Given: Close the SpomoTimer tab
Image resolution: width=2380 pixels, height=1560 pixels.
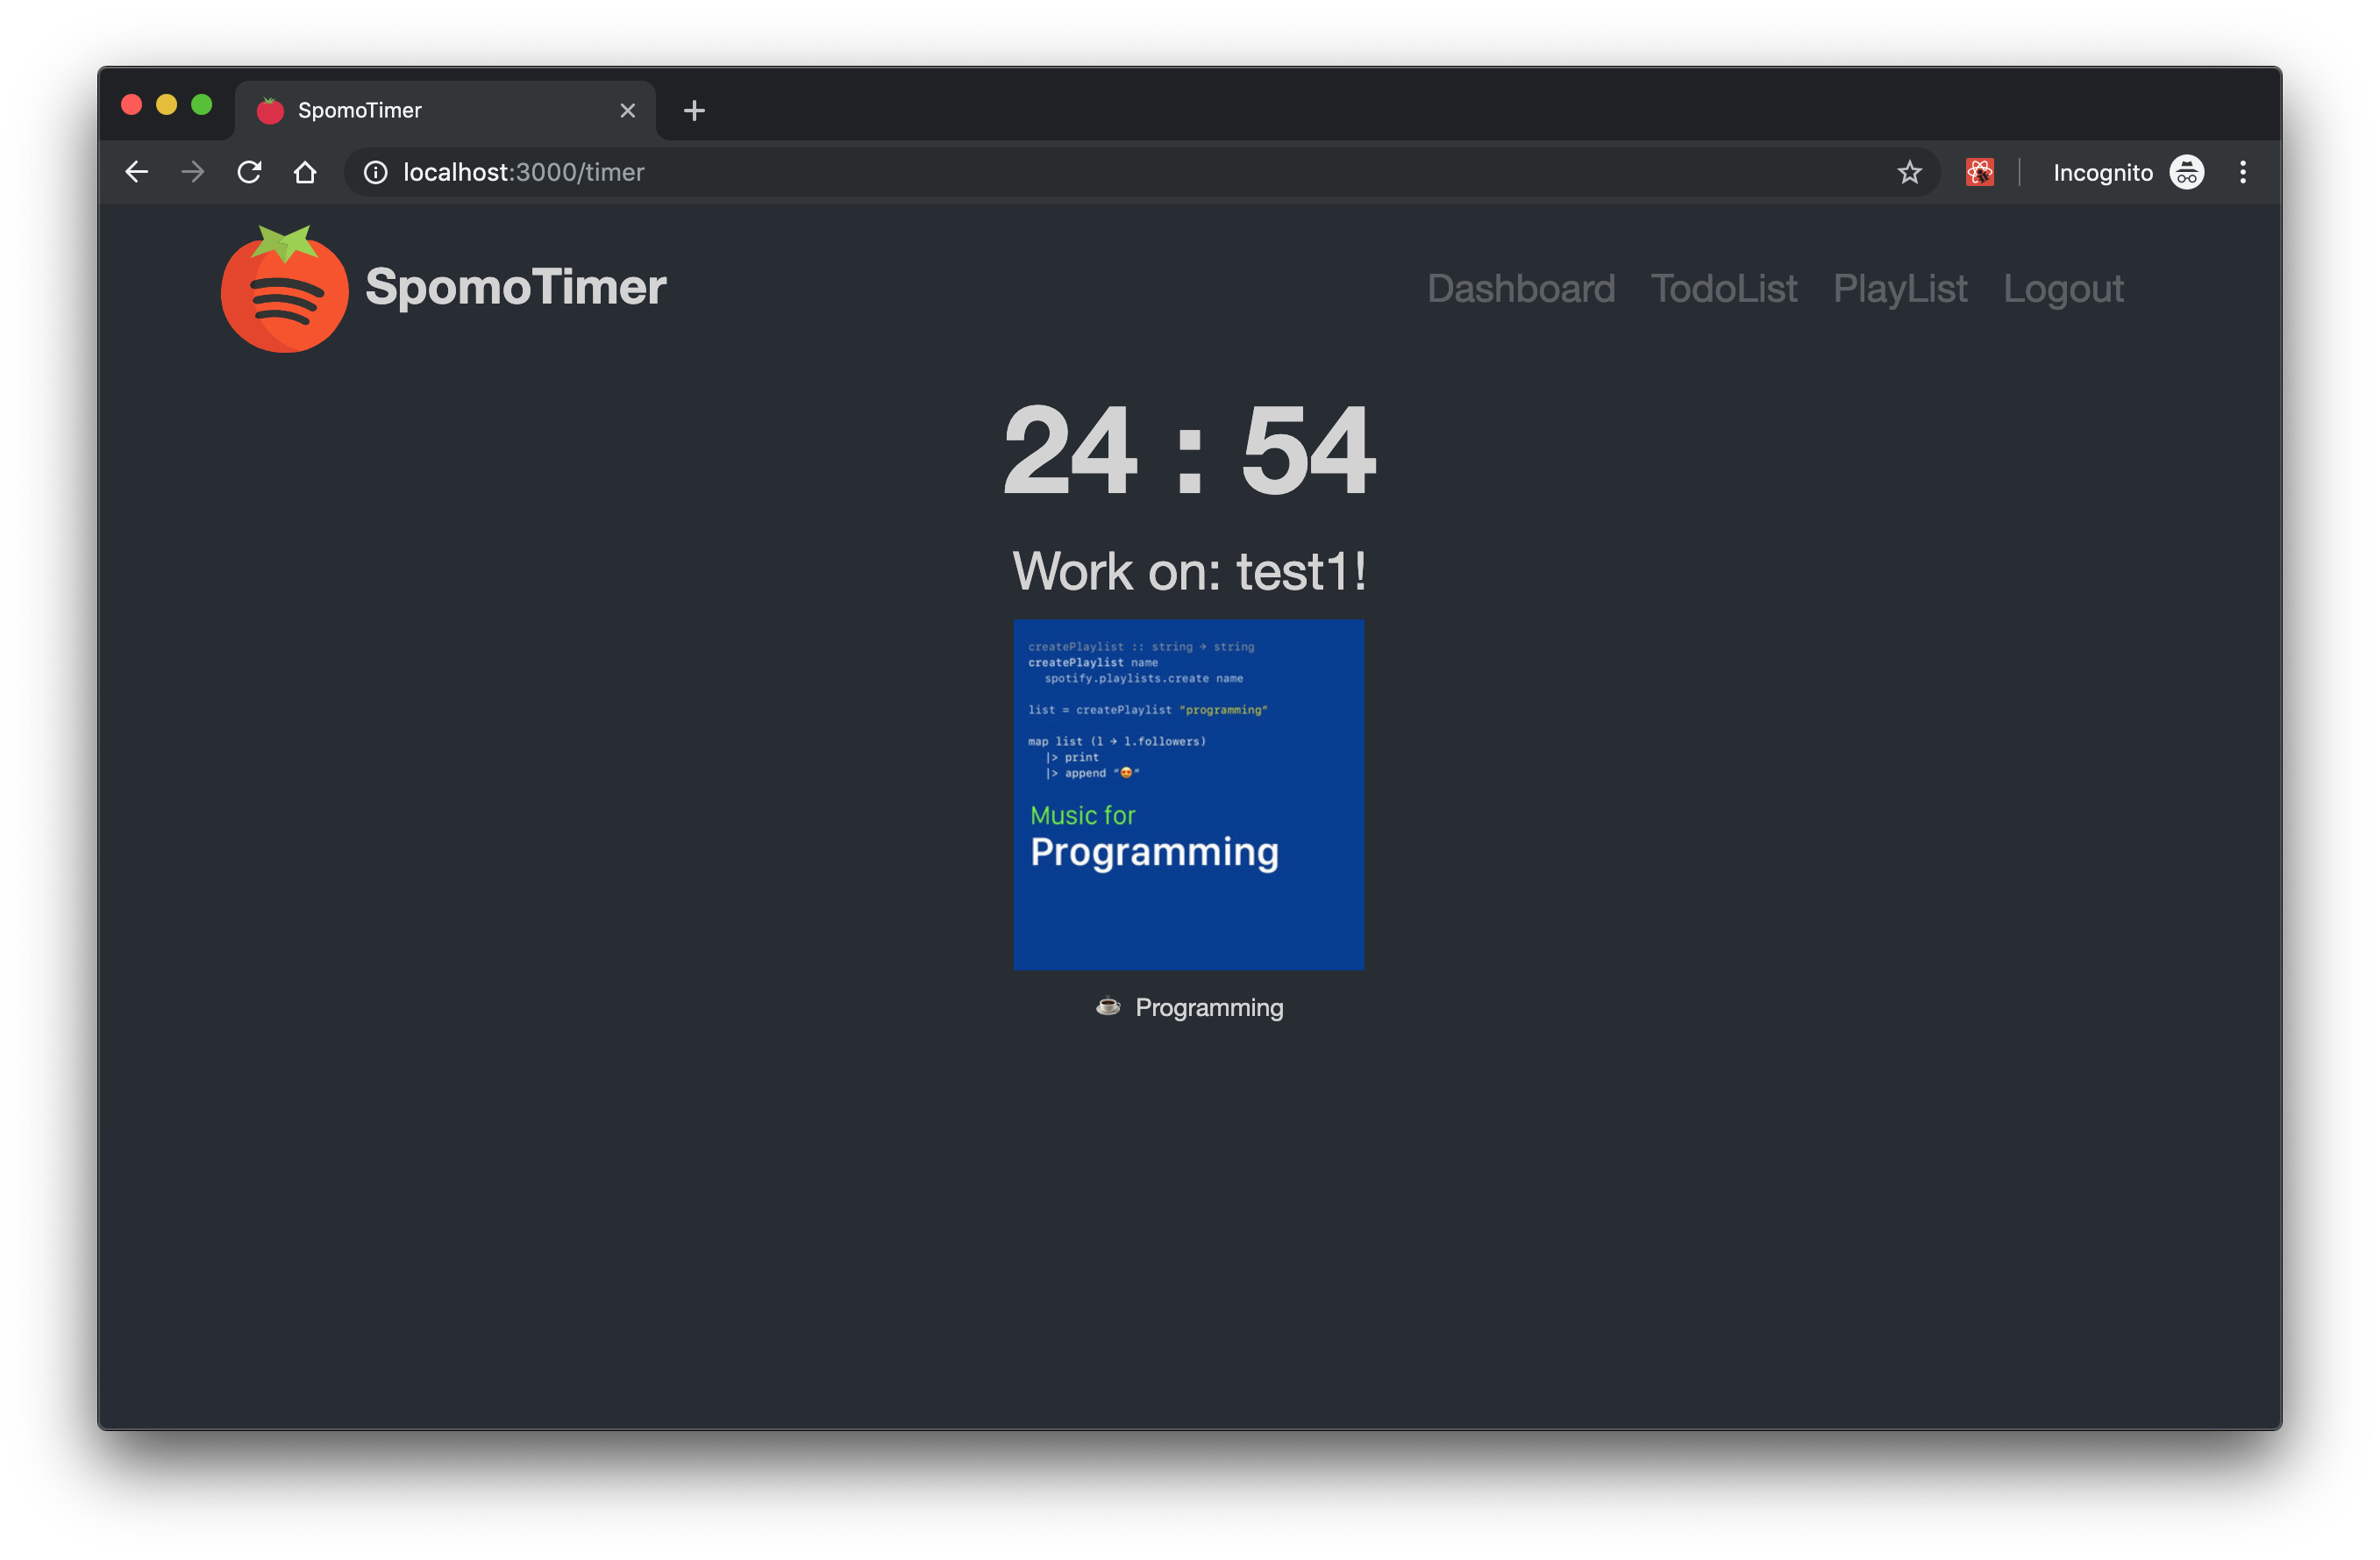Looking at the screenshot, I should coord(627,110).
